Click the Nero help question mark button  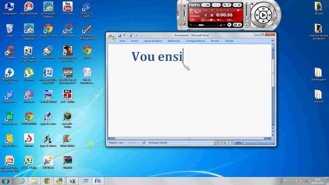coord(229,5)
